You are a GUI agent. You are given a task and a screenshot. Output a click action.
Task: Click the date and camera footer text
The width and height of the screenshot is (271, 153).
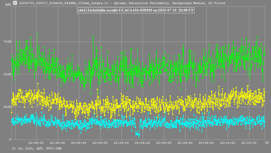click(x=36, y=148)
